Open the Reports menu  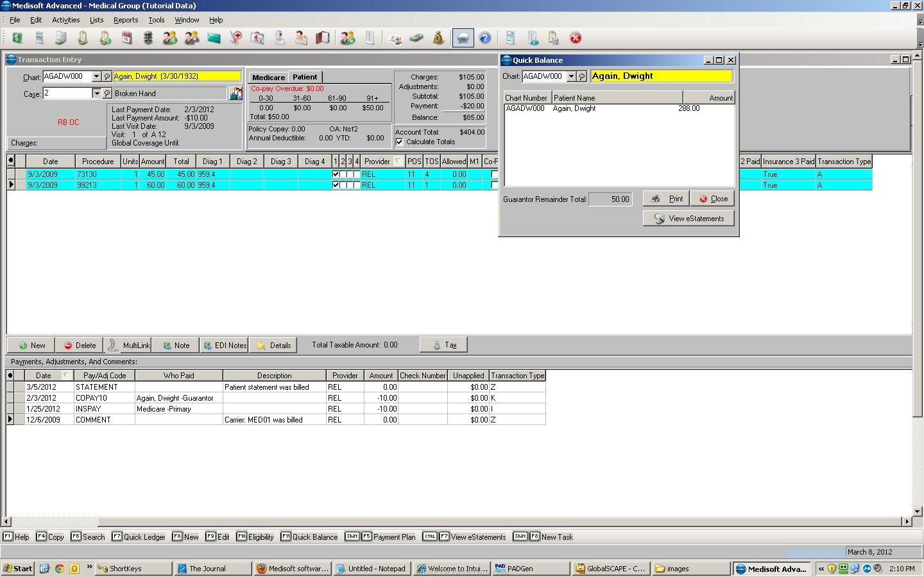(126, 20)
